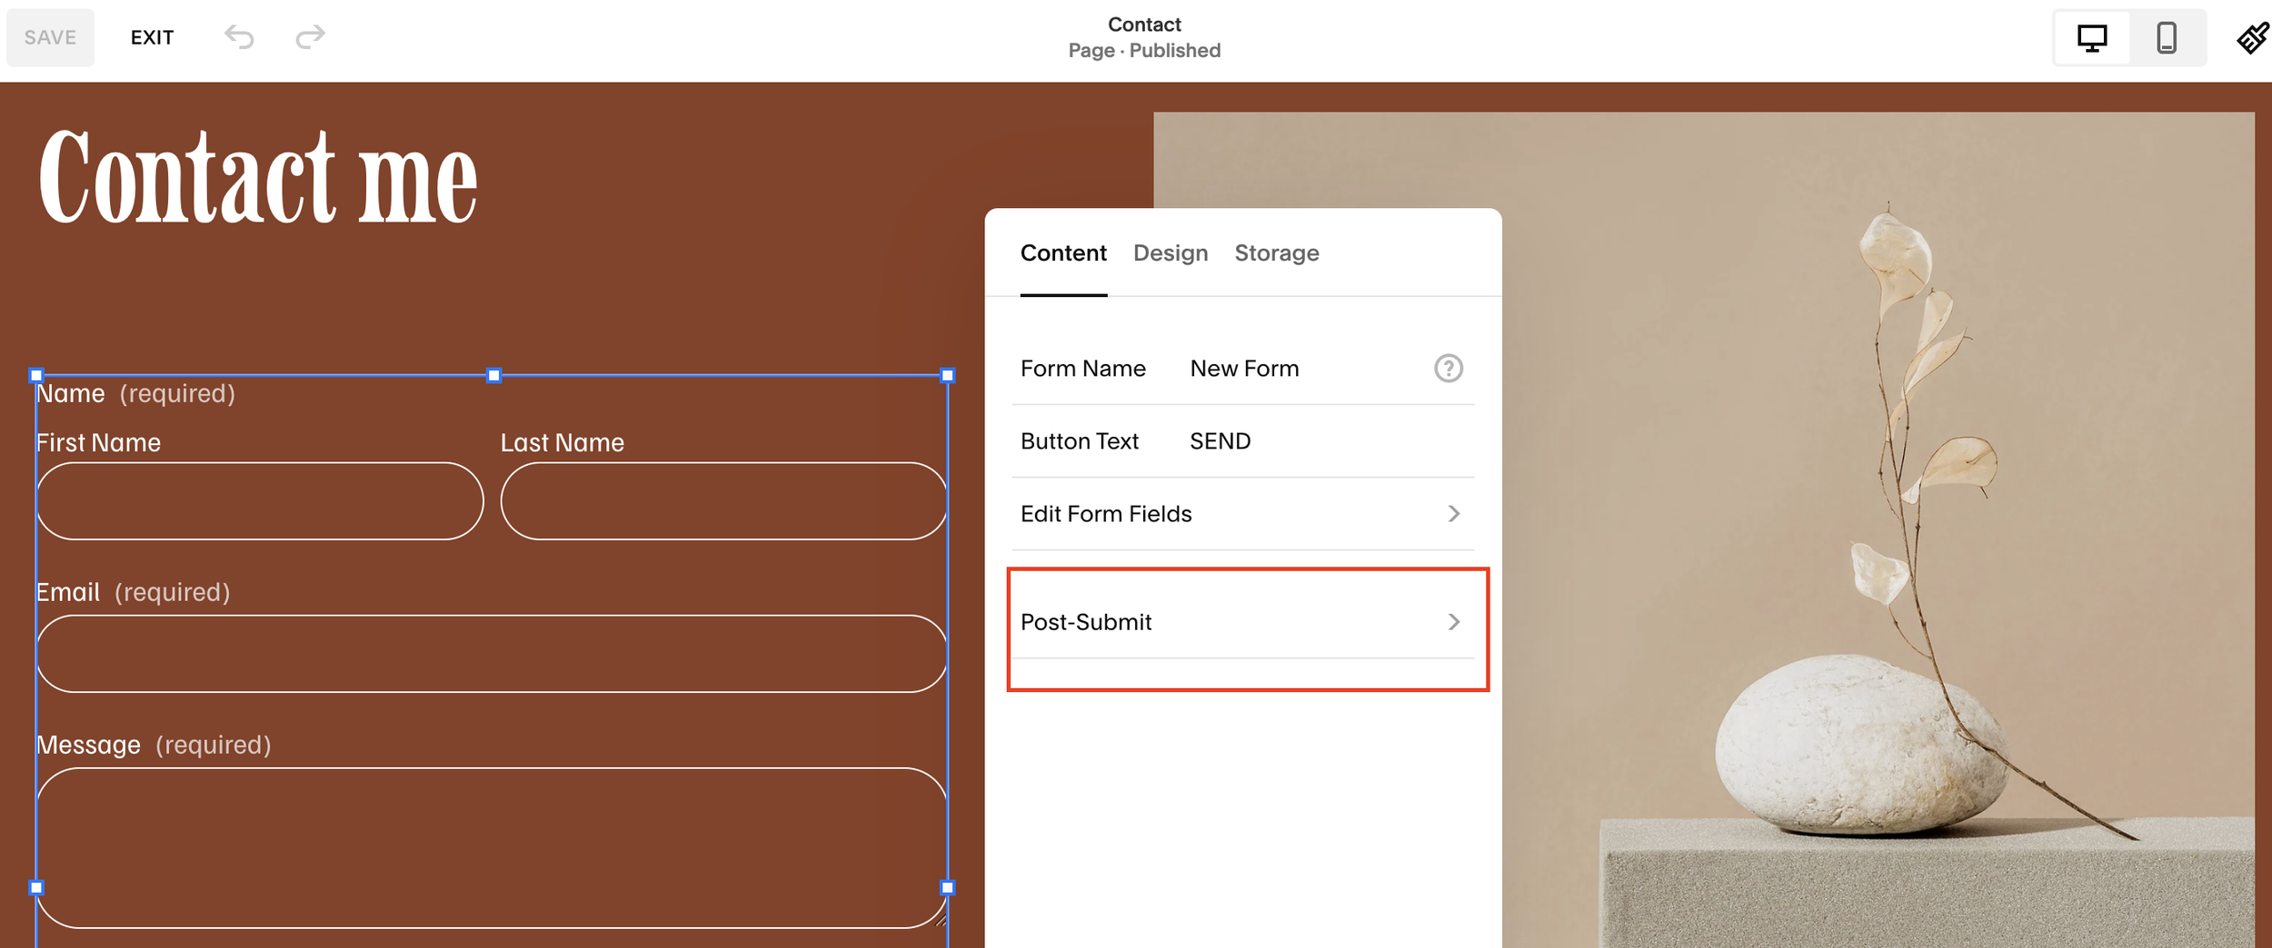Click the Last Name input box
Viewport: 2272px width, 948px height.
[724, 501]
